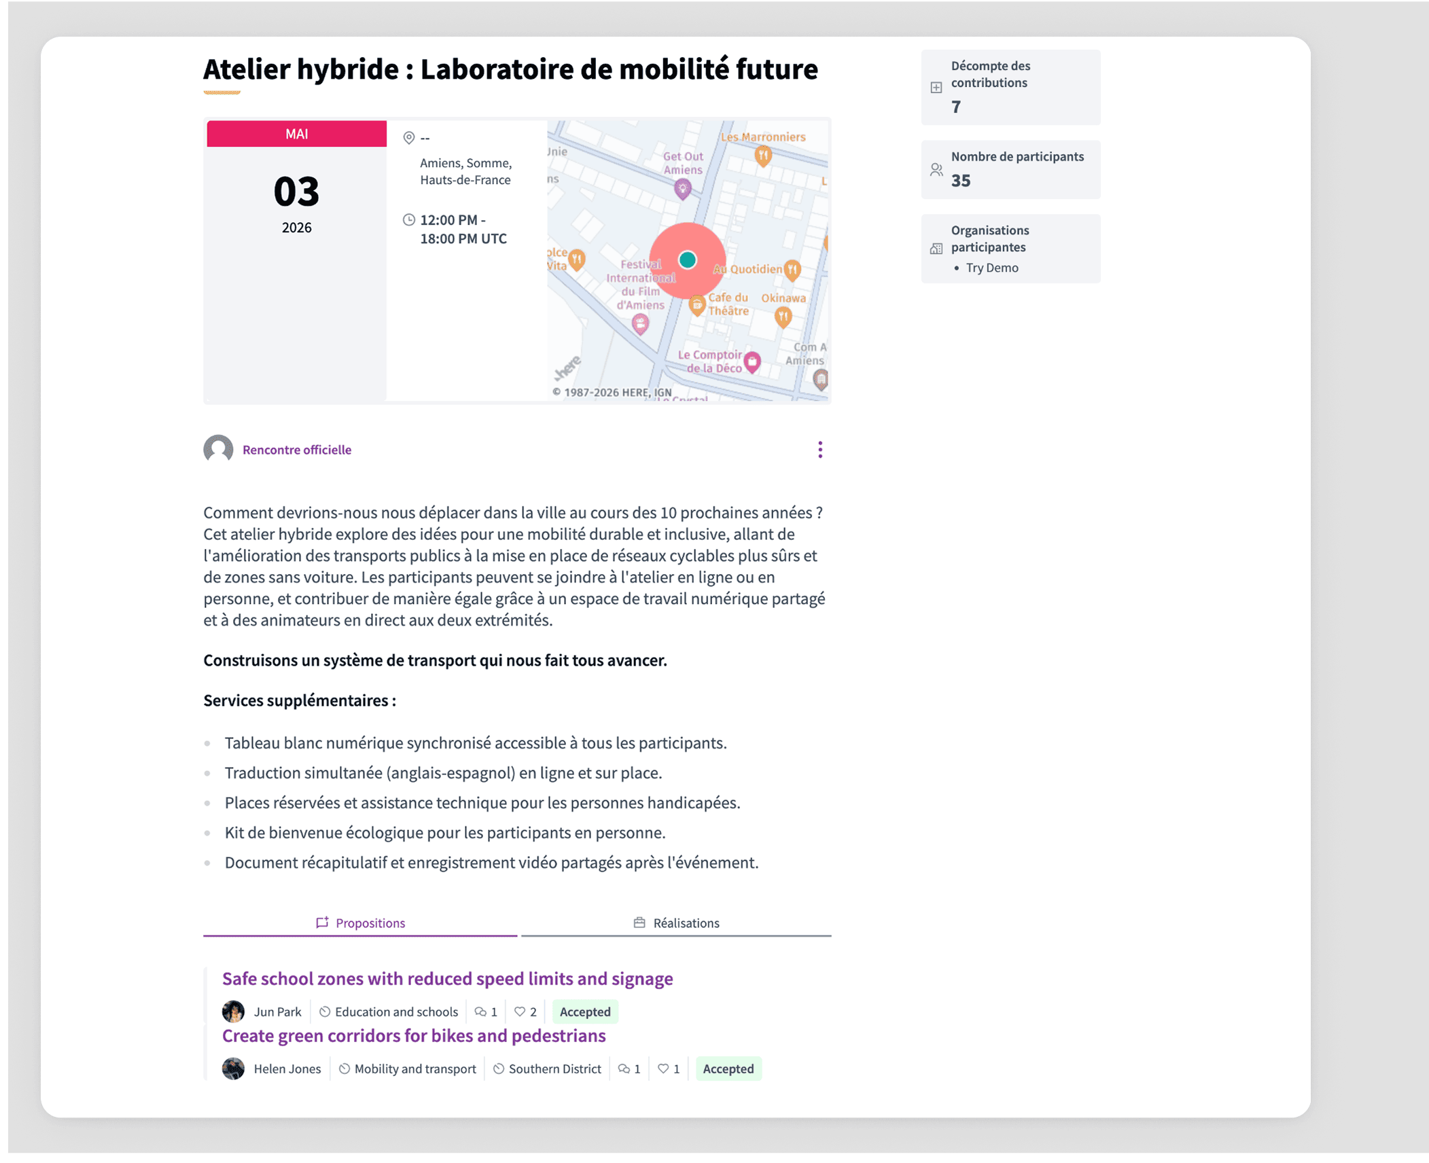
Task: Click the Try Demo organisation entry
Action: (x=992, y=268)
